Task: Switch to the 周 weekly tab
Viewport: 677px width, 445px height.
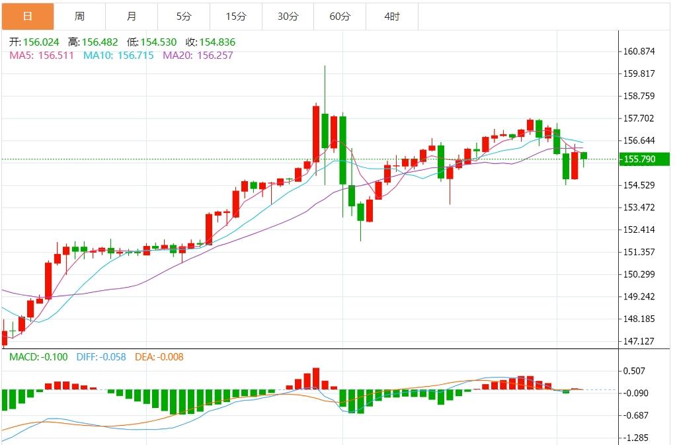Action: tap(79, 17)
